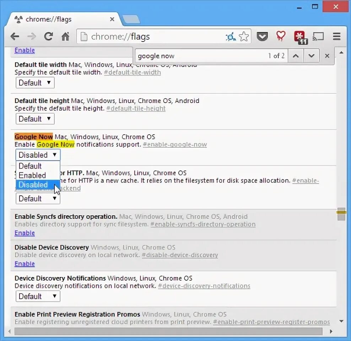The width and height of the screenshot is (351, 341).
Task: Choose Default in Google Now dropdown list
Action: (x=38, y=166)
